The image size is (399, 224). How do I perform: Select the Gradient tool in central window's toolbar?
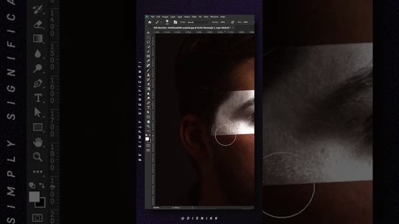pyautogui.click(x=148, y=88)
